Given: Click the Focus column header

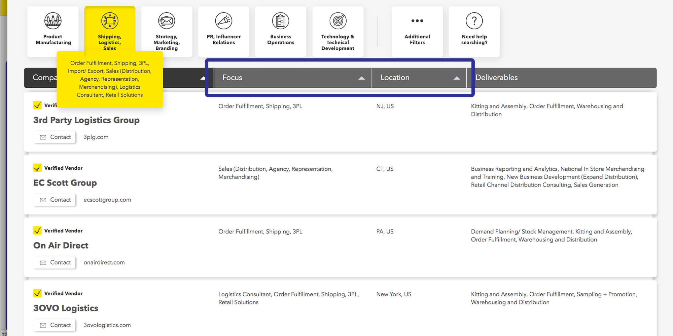Looking at the screenshot, I should (x=293, y=78).
